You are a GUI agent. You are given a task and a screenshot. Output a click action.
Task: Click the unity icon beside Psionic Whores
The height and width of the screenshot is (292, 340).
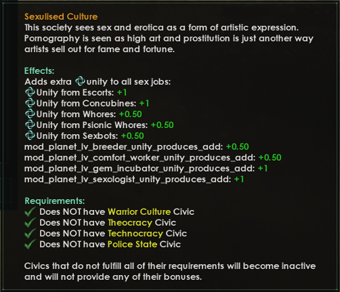(30, 125)
